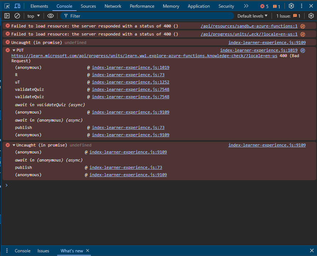Switch to the Sources tab

(88, 6)
